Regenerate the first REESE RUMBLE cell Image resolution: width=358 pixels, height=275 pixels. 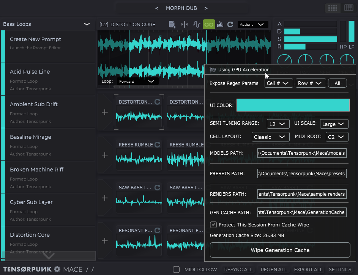point(157,145)
